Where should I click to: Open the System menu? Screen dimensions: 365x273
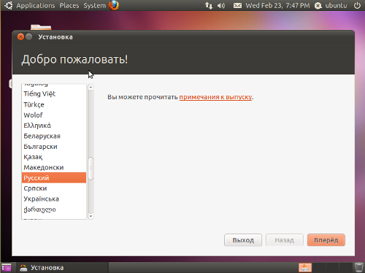(95, 5)
